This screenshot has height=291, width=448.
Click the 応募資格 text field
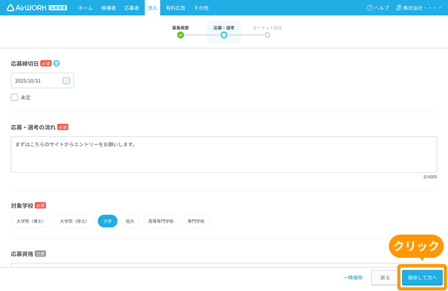[224, 265]
